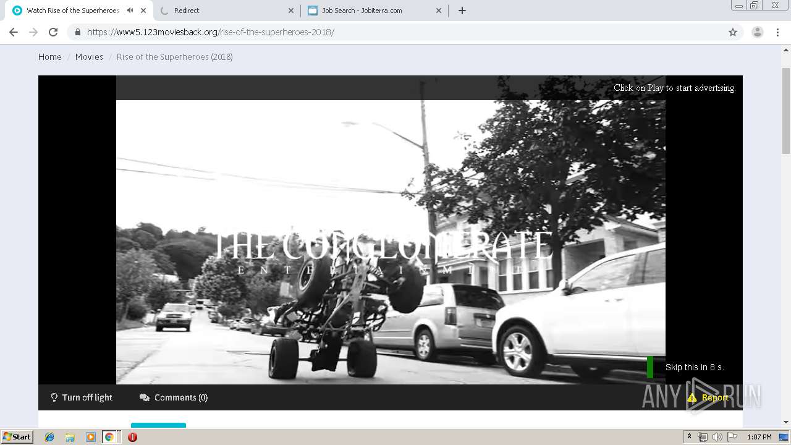Open the Chrome profile avatar menu
The width and height of the screenshot is (791, 445).
(x=758, y=32)
